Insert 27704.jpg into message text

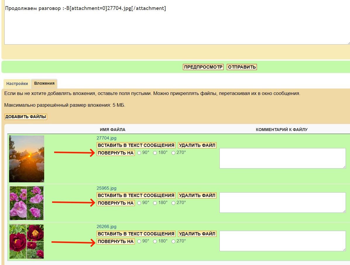pyautogui.click(x=136, y=145)
